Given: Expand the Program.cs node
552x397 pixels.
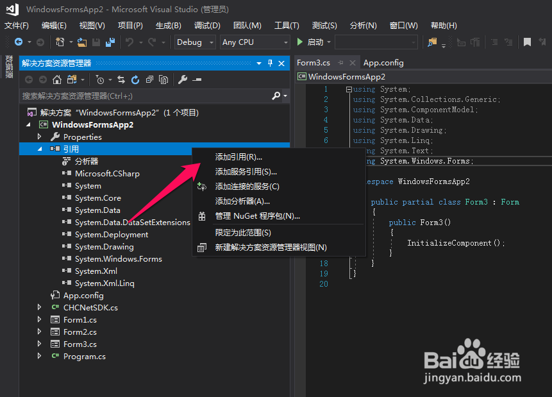Looking at the screenshot, I should [40, 356].
